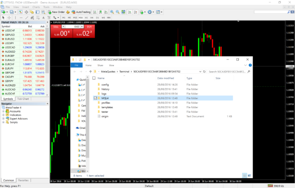Click the Explorer search input field

[228, 71]
